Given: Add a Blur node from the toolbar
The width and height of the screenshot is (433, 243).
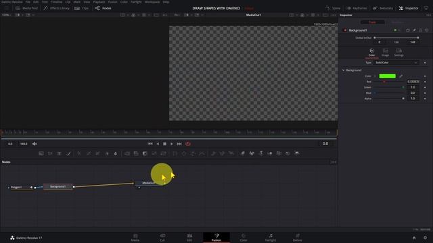Looking at the screenshot, I should [116, 153].
